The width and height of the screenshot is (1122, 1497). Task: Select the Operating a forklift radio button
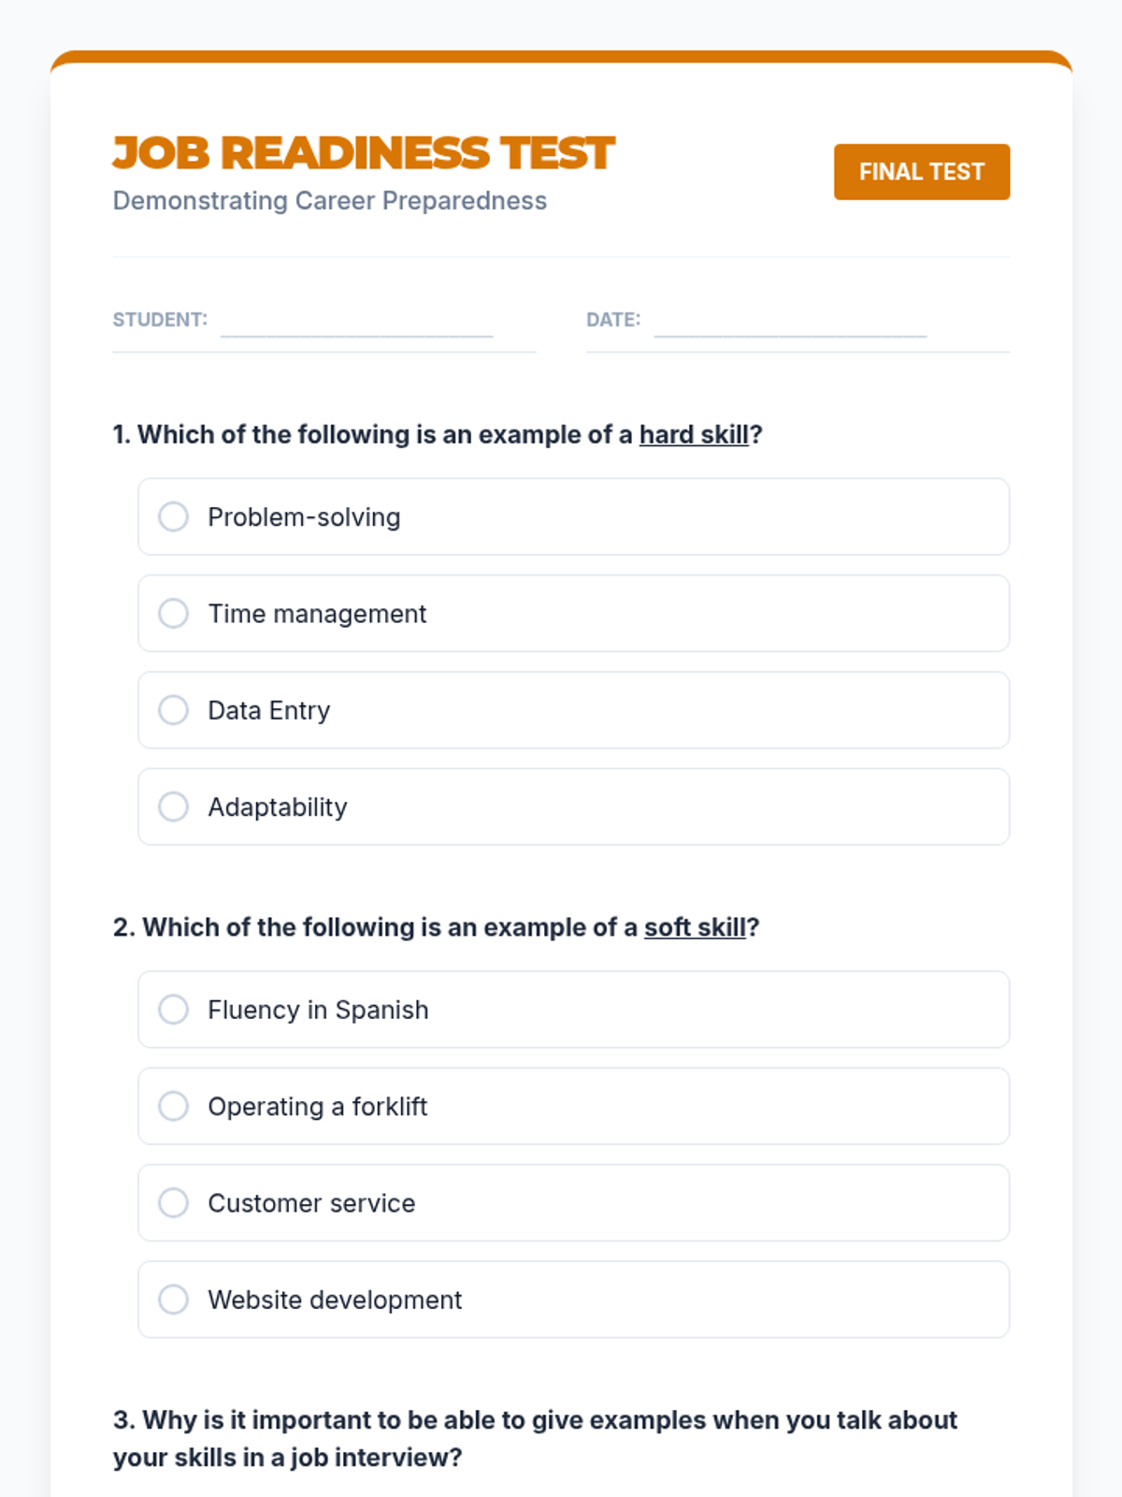coord(173,1106)
